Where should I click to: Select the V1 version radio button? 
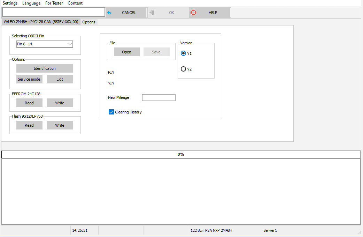coord(184,53)
